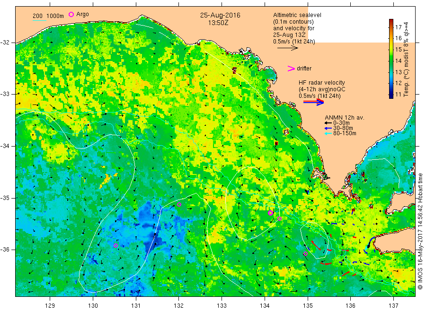Click the '0-30m' depth label
This screenshot has width=426, height=312.
[341, 123]
